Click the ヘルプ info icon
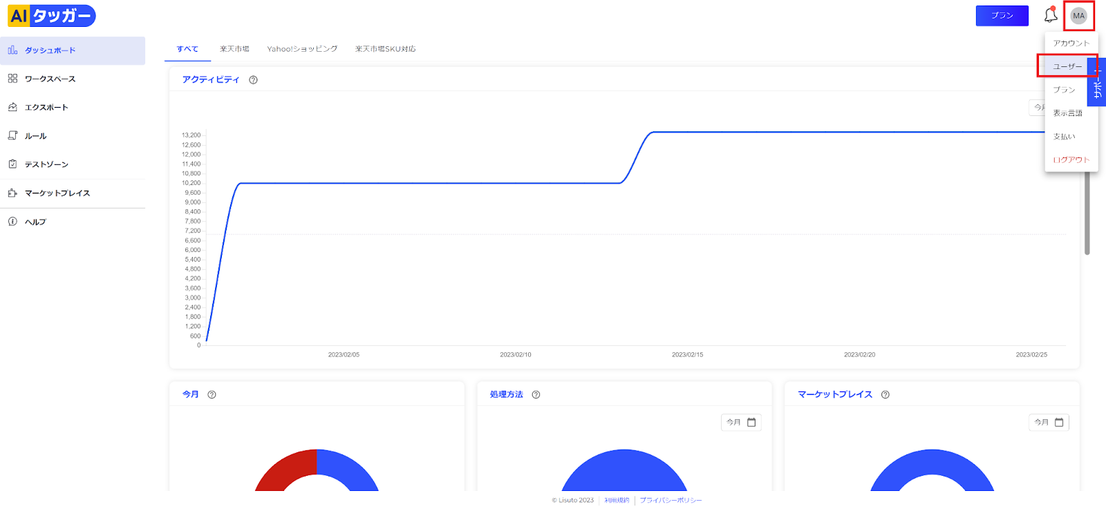 tap(12, 222)
